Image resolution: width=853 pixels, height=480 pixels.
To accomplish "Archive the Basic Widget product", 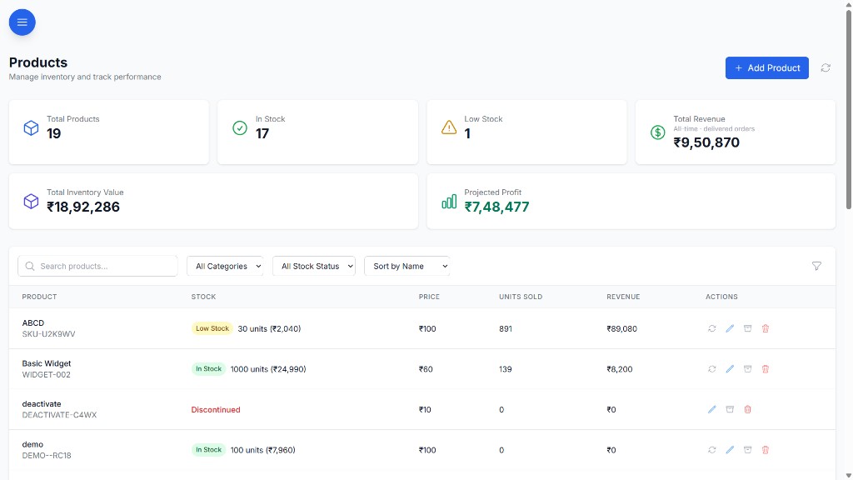I will point(747,369).
